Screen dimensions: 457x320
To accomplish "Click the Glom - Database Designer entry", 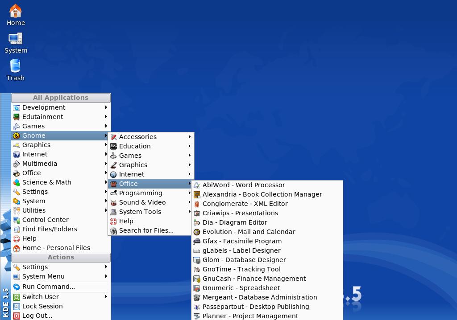I will [267, 260].
